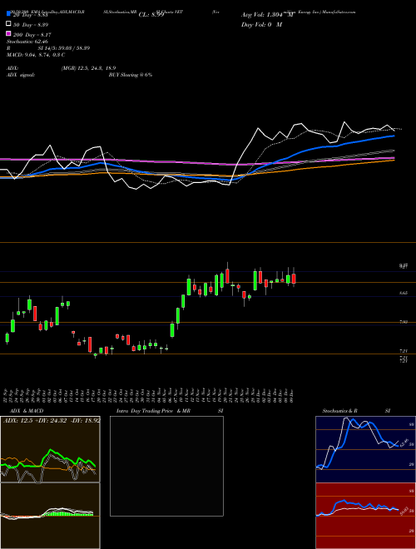416x549 pixels.
Task: Click the 'Day Vol: 0 M' label
Action: point(261,25)
